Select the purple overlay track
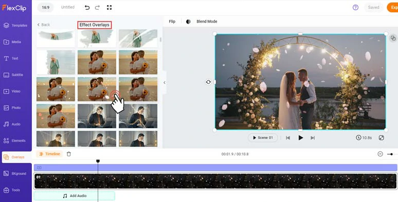This screenshot has height=202, width=398. [215, 168]
